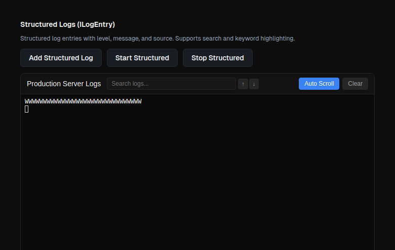Screen dimensions: 395x250
Task: Click the end of the WWWW log line
Action: [x=140, y=101]
